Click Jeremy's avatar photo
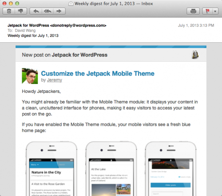The image size is (222, 196). click(30, 76)
